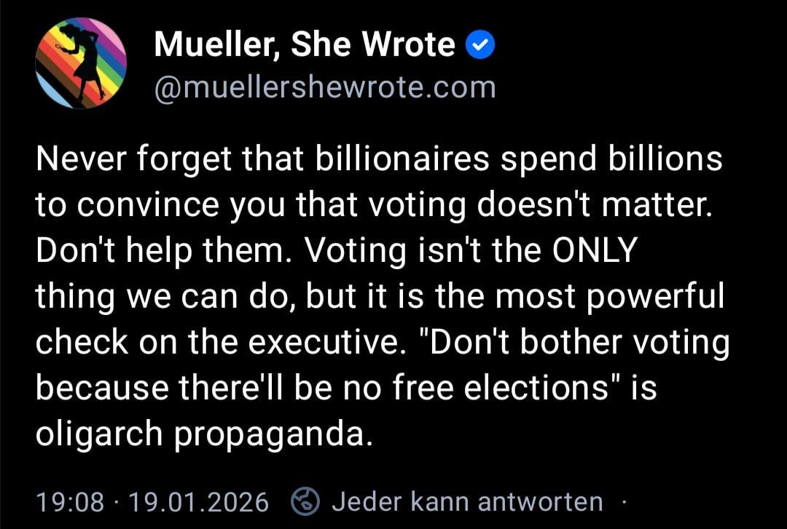787x529 pixels.
Task: Open the rainbow profile avatar
Action: pos(81,64)
